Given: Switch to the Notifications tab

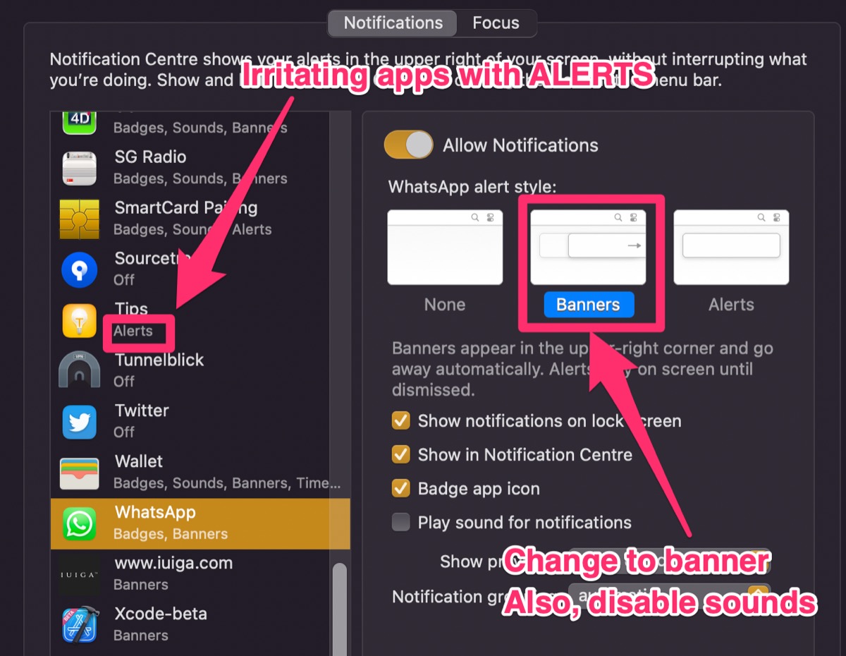Looking at the screenshot, I should click(393, 23).
